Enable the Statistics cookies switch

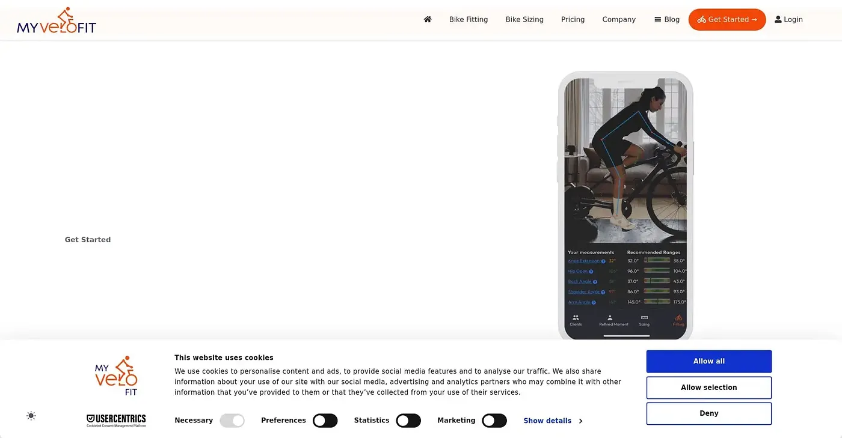tap(408, 421)
